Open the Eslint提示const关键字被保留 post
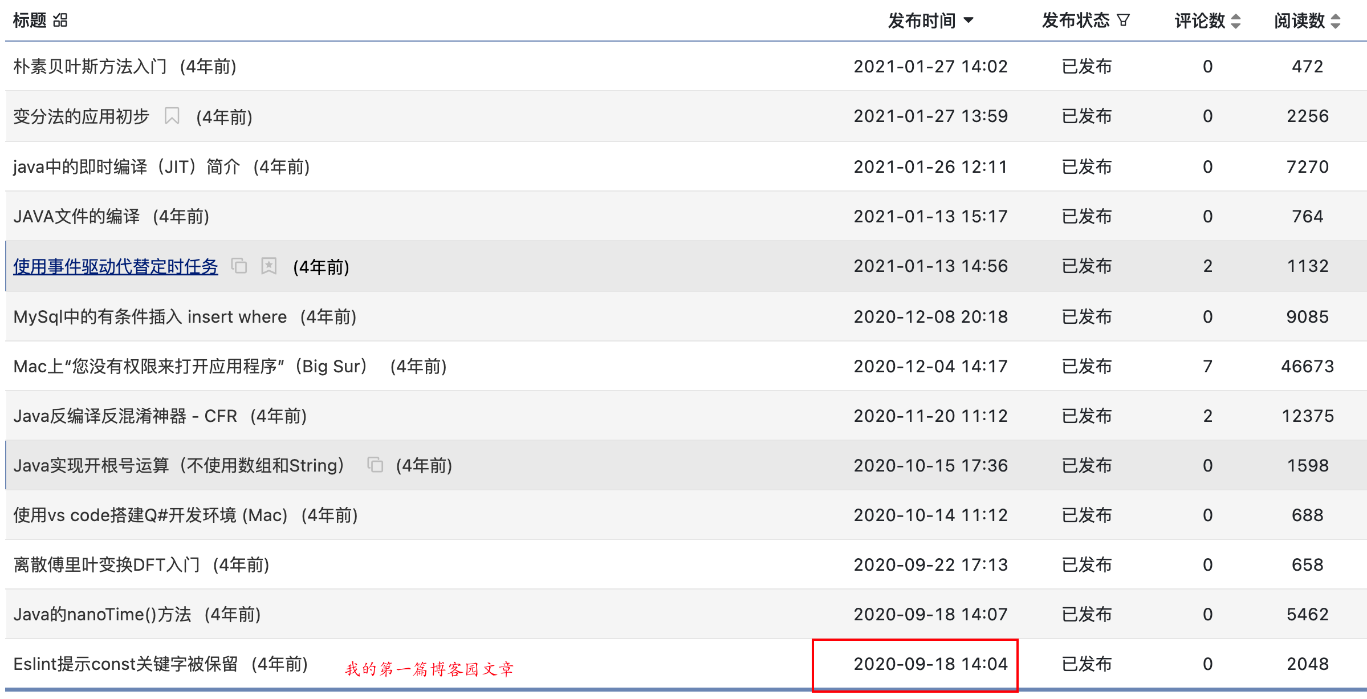This screenshot has height=699, width=1367. pyautogui.click(x=125, y=664)
